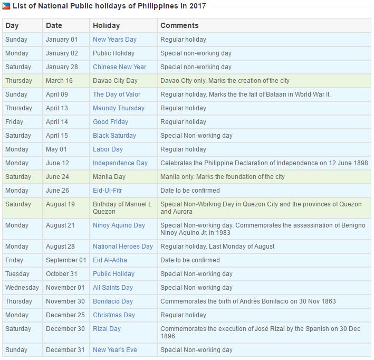Open the All Saints Day link
The width and height of the screenshot is (374, 360).
click(x=113, y=288)
